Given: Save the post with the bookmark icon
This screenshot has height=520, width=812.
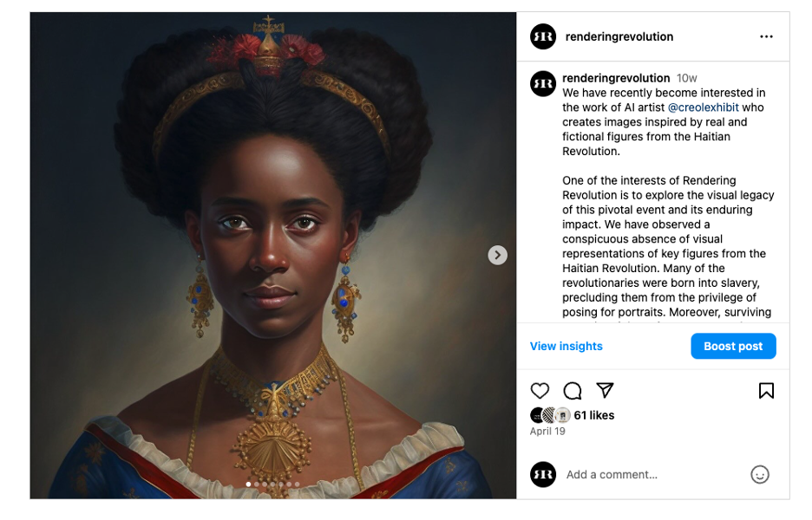Looking at the screenshot, I should (x=766, y=391).
